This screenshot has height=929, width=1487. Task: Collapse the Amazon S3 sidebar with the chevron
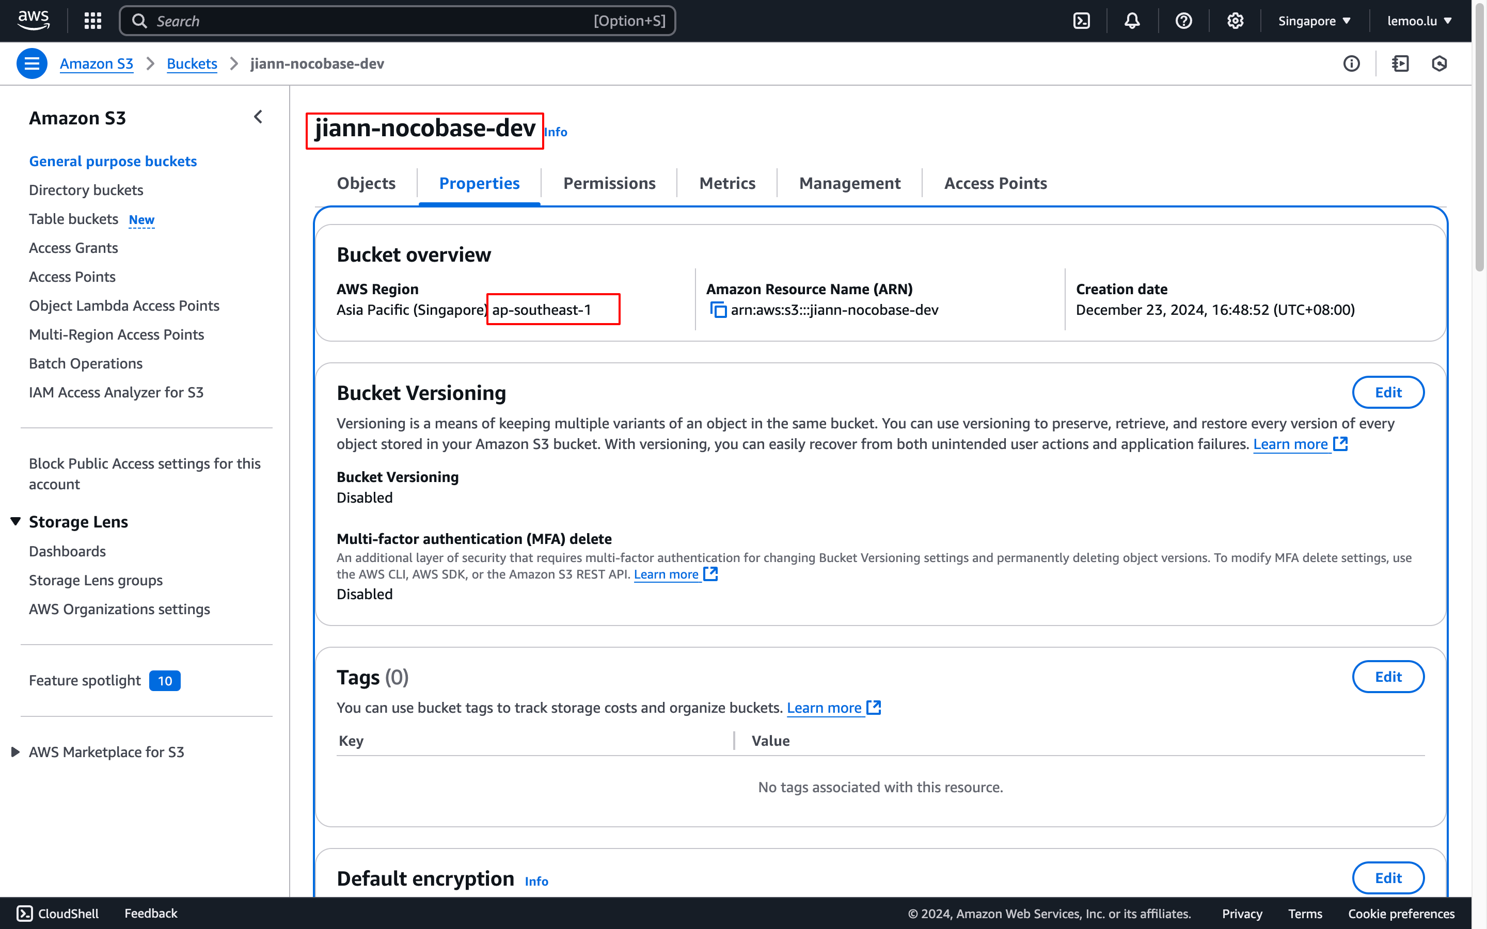(258, 117)
